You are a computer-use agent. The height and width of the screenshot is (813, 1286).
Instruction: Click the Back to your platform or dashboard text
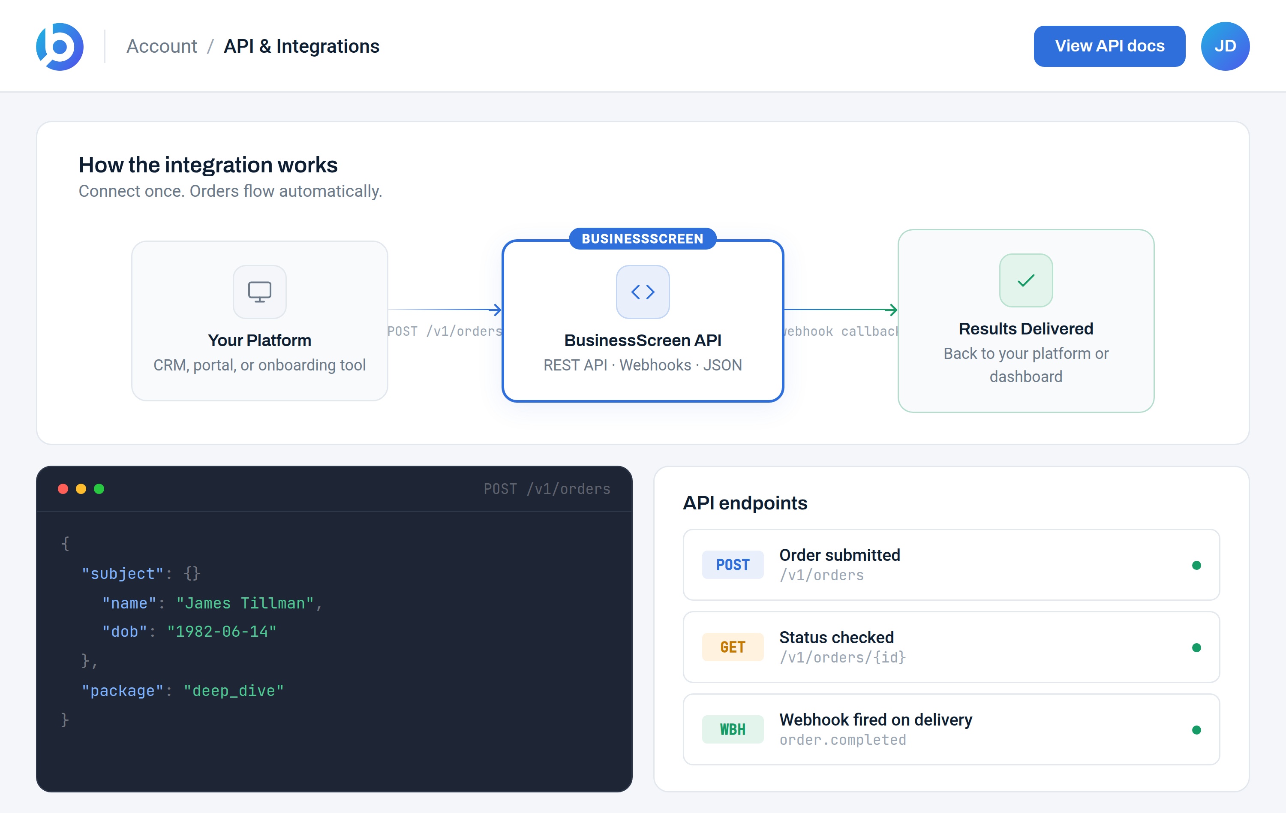pyautogui.click(x=1025, y=365)
